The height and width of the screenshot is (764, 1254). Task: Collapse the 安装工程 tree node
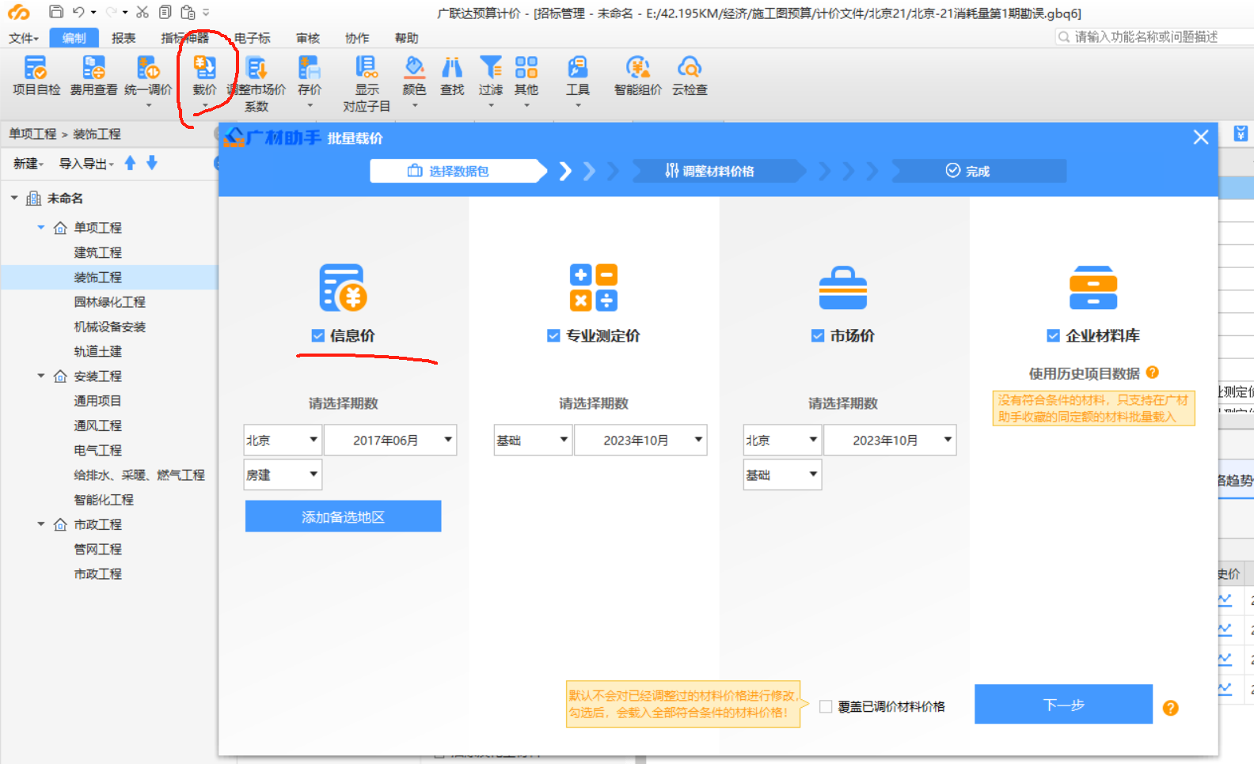(40, 376)
